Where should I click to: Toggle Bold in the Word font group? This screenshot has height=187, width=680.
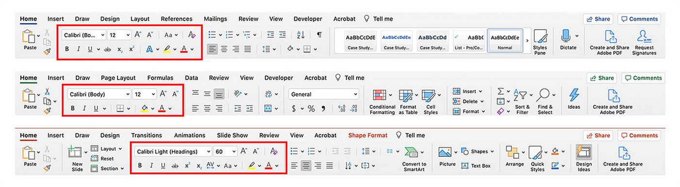(67, 49)
